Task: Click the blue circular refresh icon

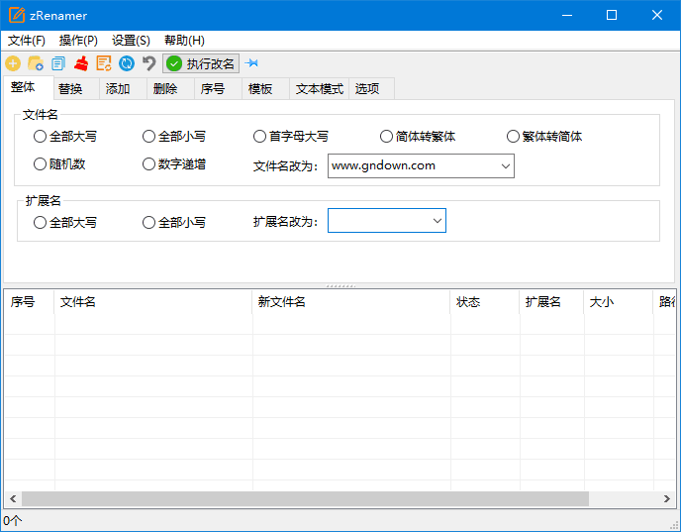Action: (127, 63)
